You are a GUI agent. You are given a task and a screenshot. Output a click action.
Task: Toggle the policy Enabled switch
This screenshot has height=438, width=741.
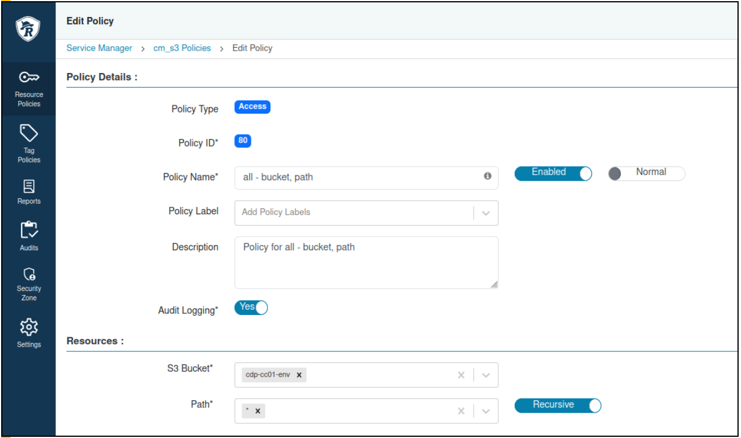tap(553, 173)
